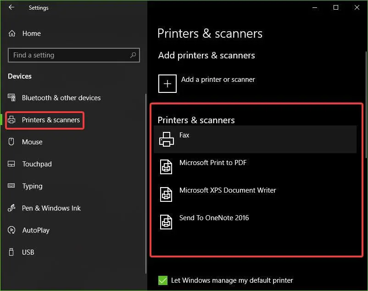Viewport: 368px width, 291px height.
Task: Click the back arrow in Settings
Action: (11, 7)
